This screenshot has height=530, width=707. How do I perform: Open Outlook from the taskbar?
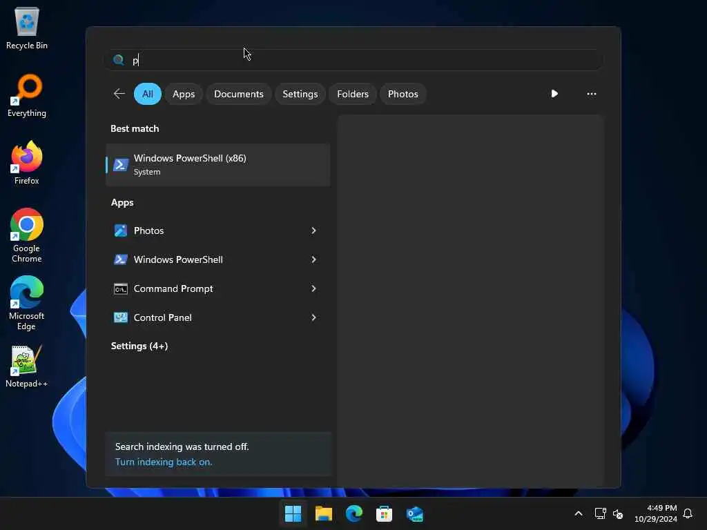click(x=415, y=513)
